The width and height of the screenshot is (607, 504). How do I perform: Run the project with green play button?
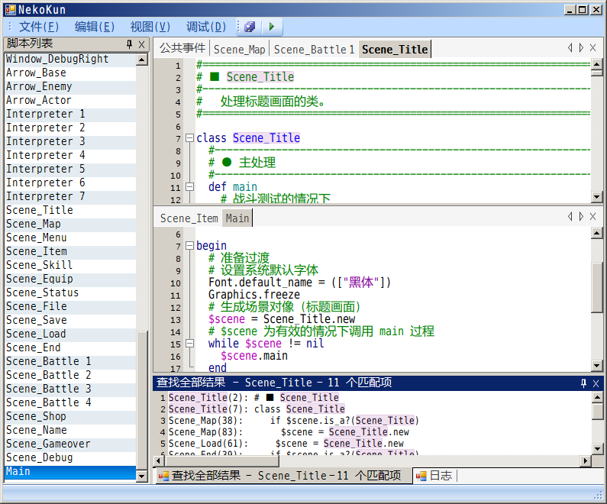[271, 27]
